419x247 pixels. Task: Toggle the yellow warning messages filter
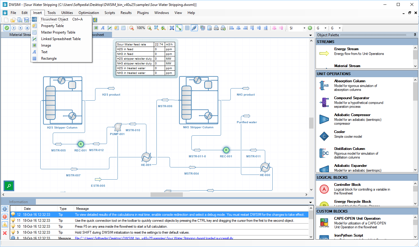(x=5, y=225)
